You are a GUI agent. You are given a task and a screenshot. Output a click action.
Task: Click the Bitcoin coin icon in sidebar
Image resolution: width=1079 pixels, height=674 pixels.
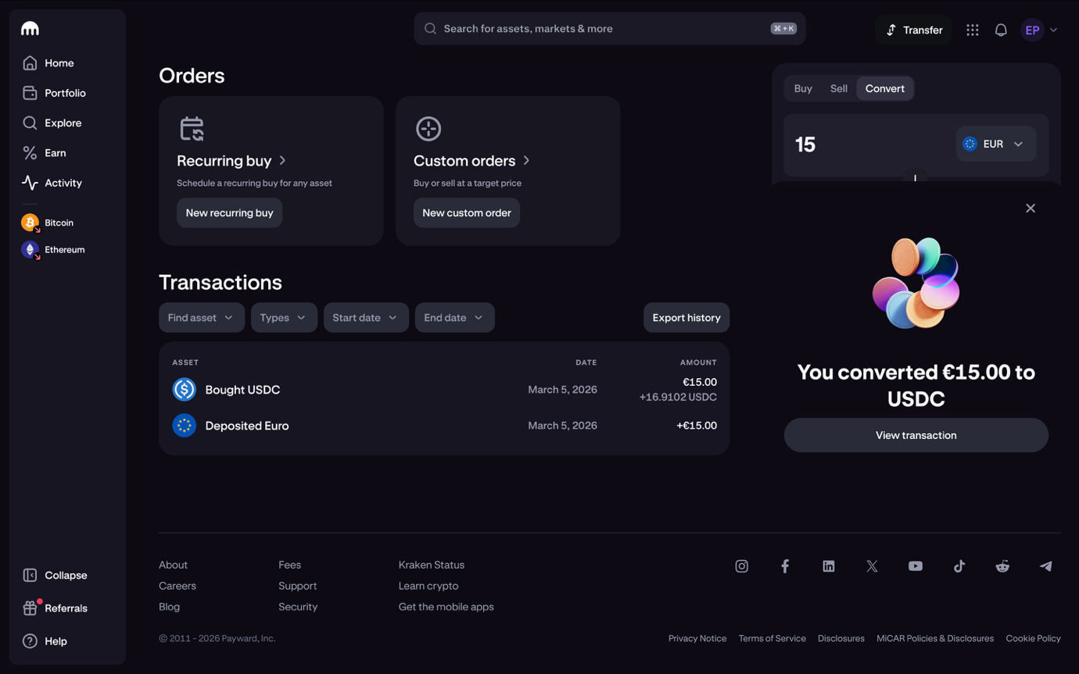pos(30,223)
